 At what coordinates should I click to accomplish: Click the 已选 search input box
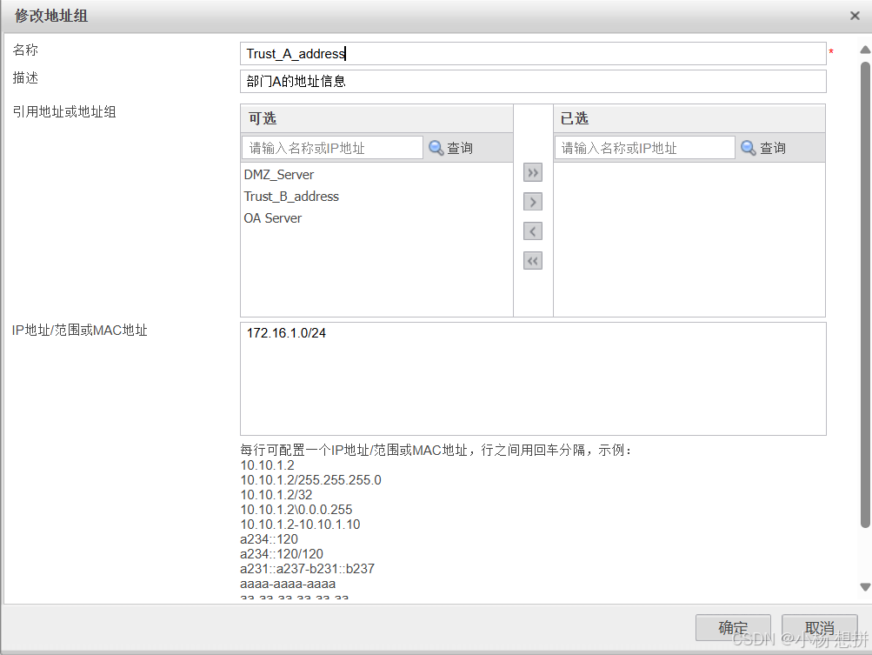pyautogui.click(x=644, y=148)
